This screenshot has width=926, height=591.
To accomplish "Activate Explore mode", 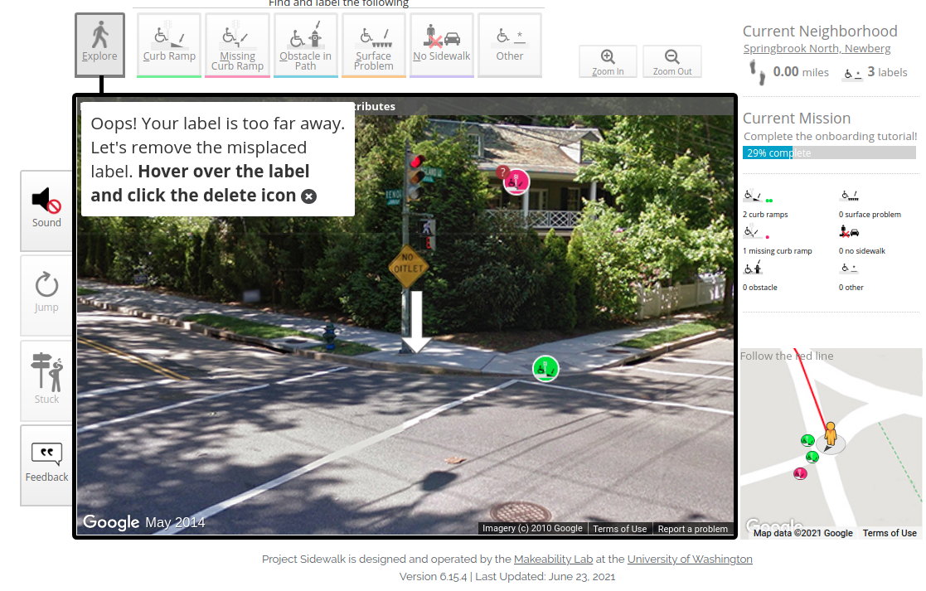I will click(99, 45).
